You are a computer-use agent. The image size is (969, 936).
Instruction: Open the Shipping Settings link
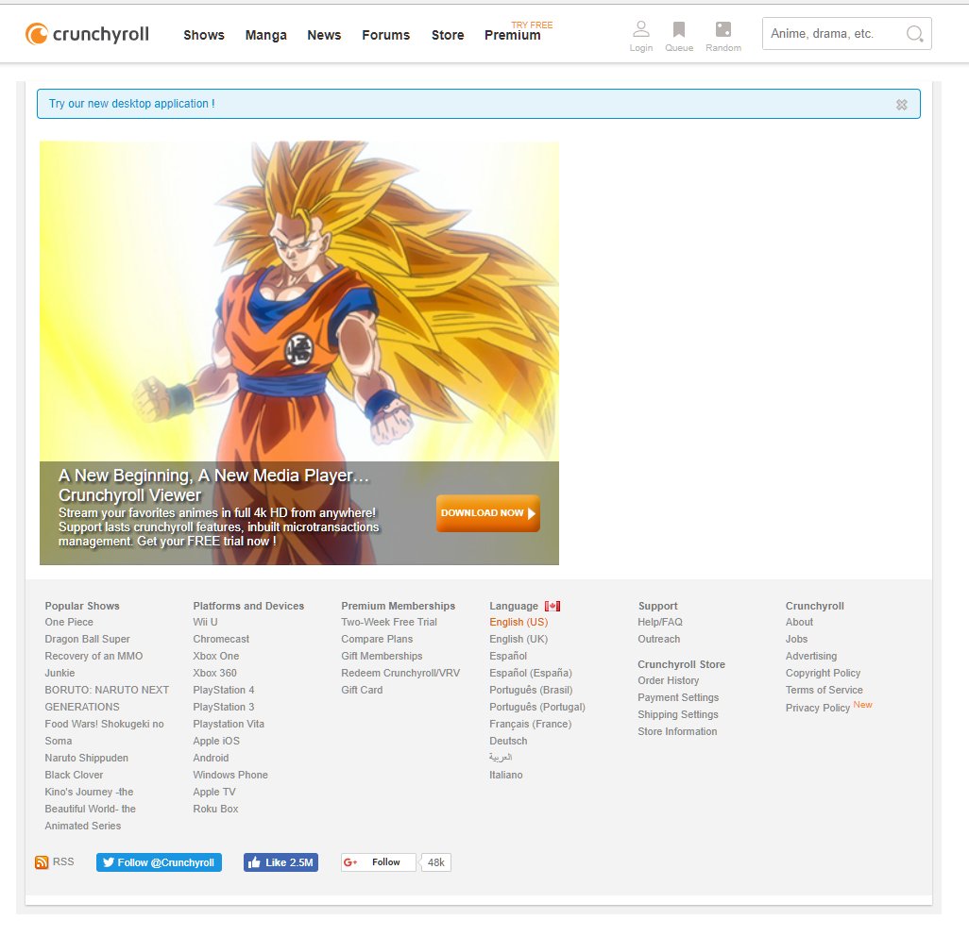pyautogui.click(x=678, y=714)
